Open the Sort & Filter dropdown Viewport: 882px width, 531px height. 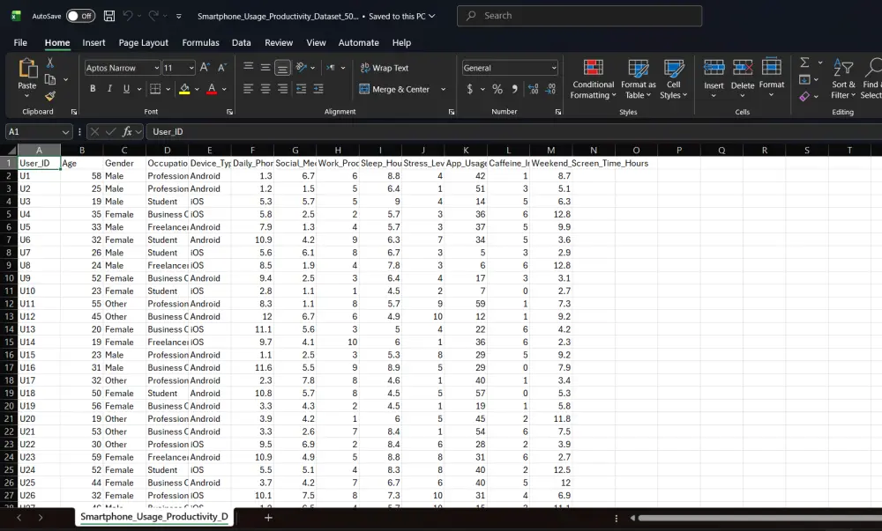pos(842,79)
